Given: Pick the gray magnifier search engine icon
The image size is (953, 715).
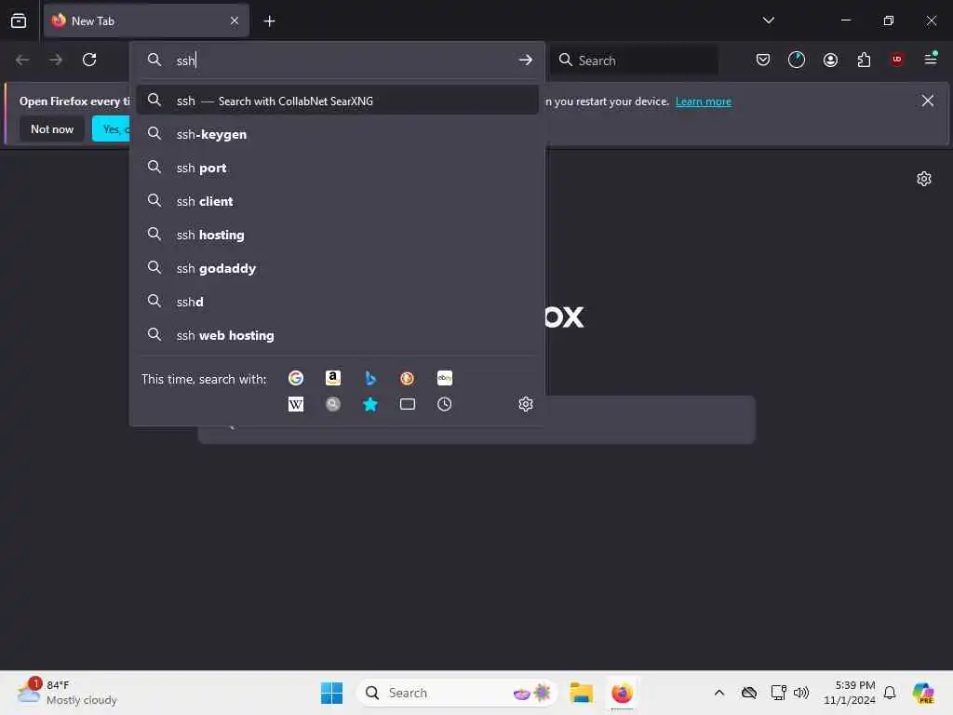Looking at the screenshot, I should [332, 404].
